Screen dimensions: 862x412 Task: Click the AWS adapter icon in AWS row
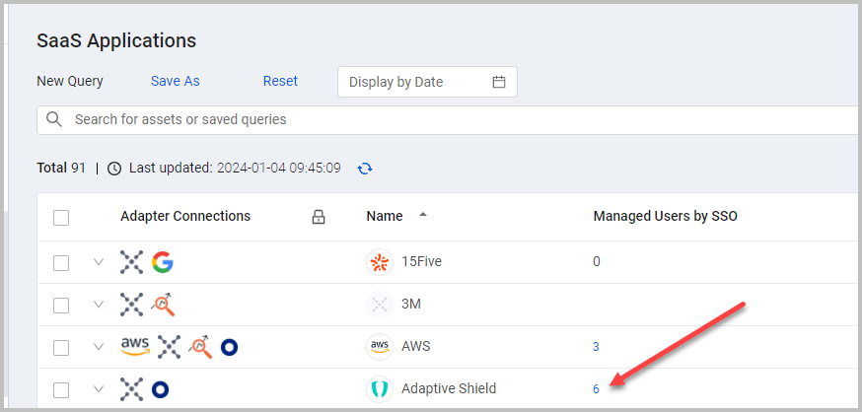point(135,347)
